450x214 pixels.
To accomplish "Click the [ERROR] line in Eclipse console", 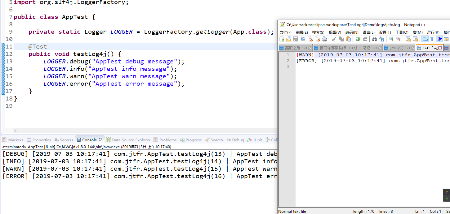I will tap(140, 176).
